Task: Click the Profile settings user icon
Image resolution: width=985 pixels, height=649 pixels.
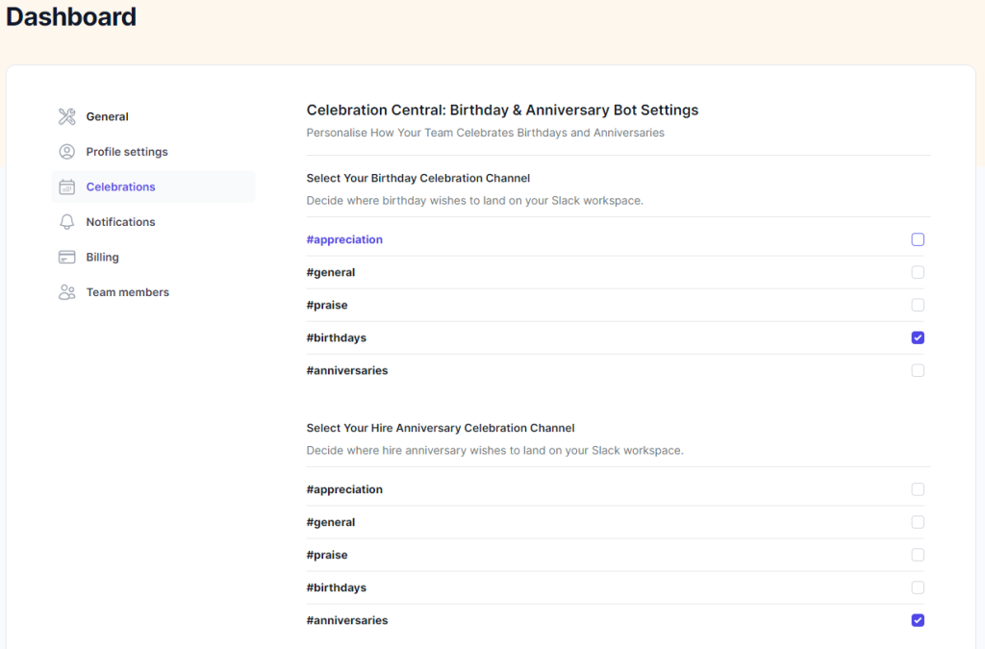Action: (66, 152)
